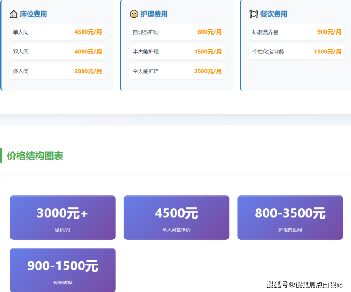Choose the 标准营养餐 900元/月 row
This screenshot has width=351, height=292.
(296, 32)
